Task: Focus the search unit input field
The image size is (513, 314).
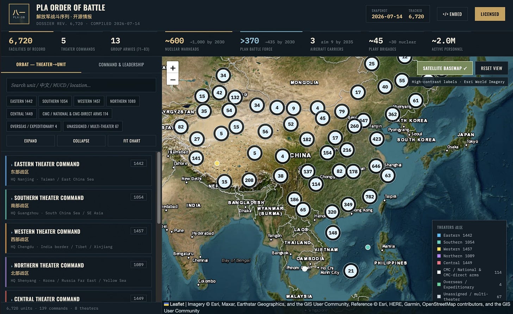Action: click(81, 85)
